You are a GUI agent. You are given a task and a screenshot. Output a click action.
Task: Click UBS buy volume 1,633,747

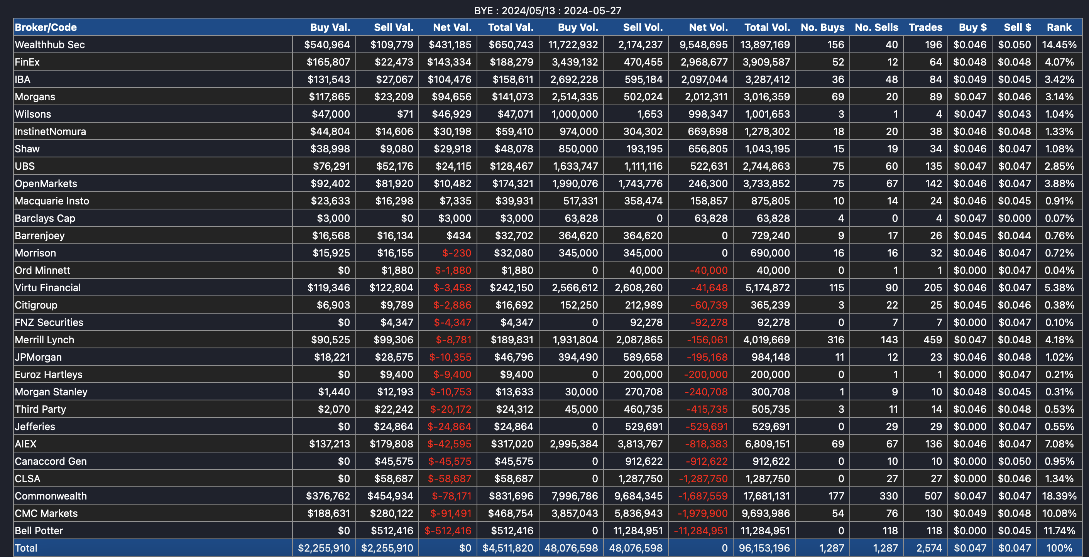(x=575, y=166)
